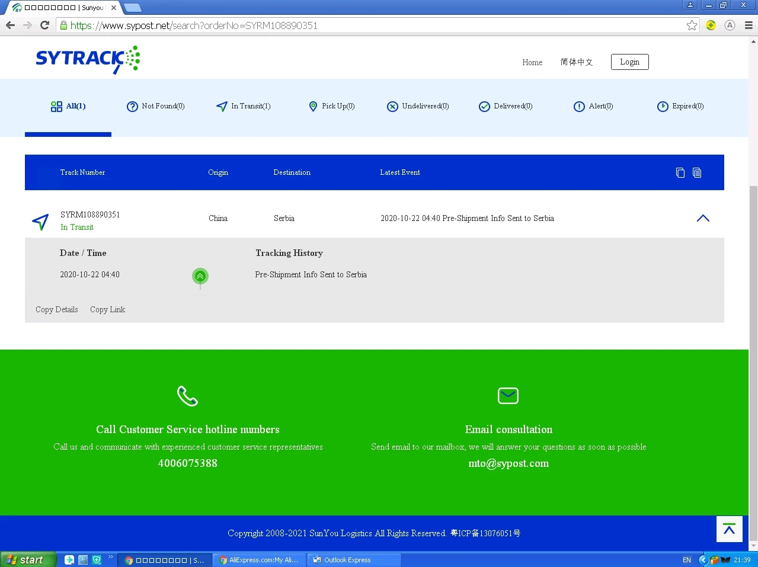This screenshot has height=567, width=758.
Task: Open the Pick Up(0) tab
Action: (x=332, y=106)
